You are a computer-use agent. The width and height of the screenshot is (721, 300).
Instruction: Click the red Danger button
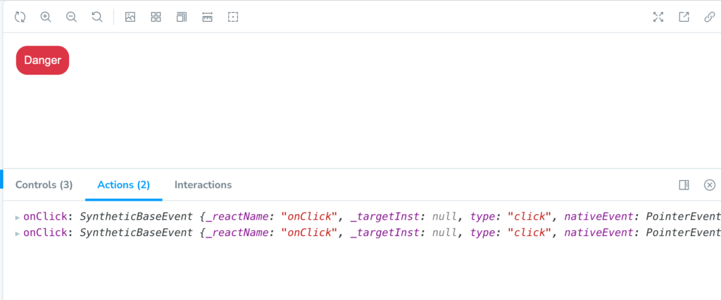[42, 61]
